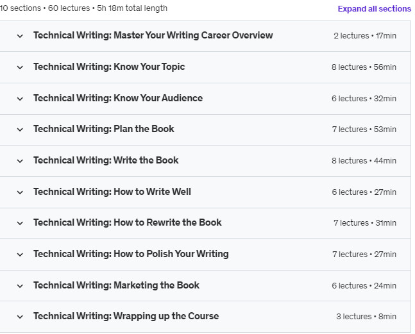Expand chevron beside How to Write Well
The height and width of the screenshot is (334, 415).
click(20, 192)
